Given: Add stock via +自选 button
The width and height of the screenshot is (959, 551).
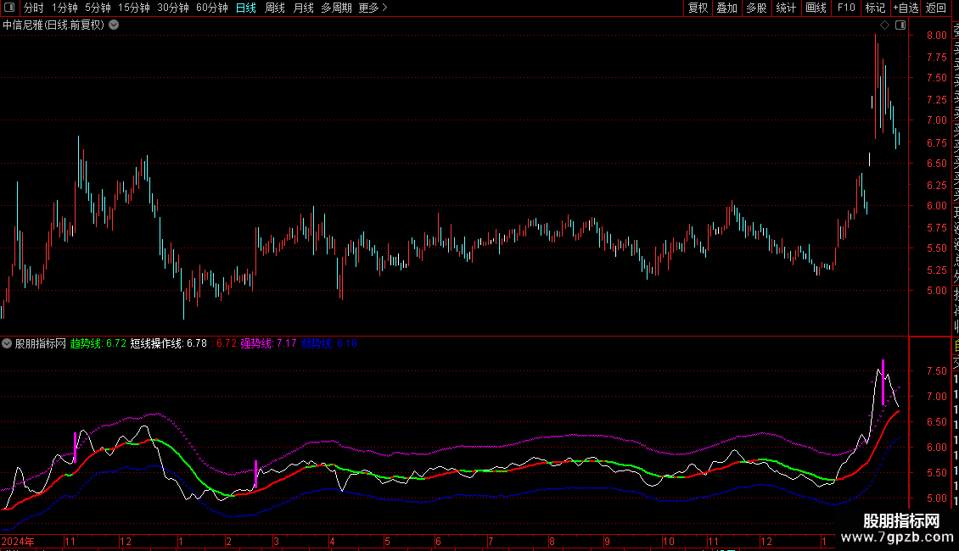Looking at the screenshot, I should coord(905,8).
